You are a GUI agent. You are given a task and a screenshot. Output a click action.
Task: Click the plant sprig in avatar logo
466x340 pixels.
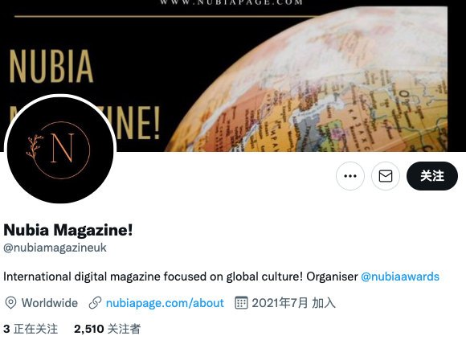pos(35,146)
